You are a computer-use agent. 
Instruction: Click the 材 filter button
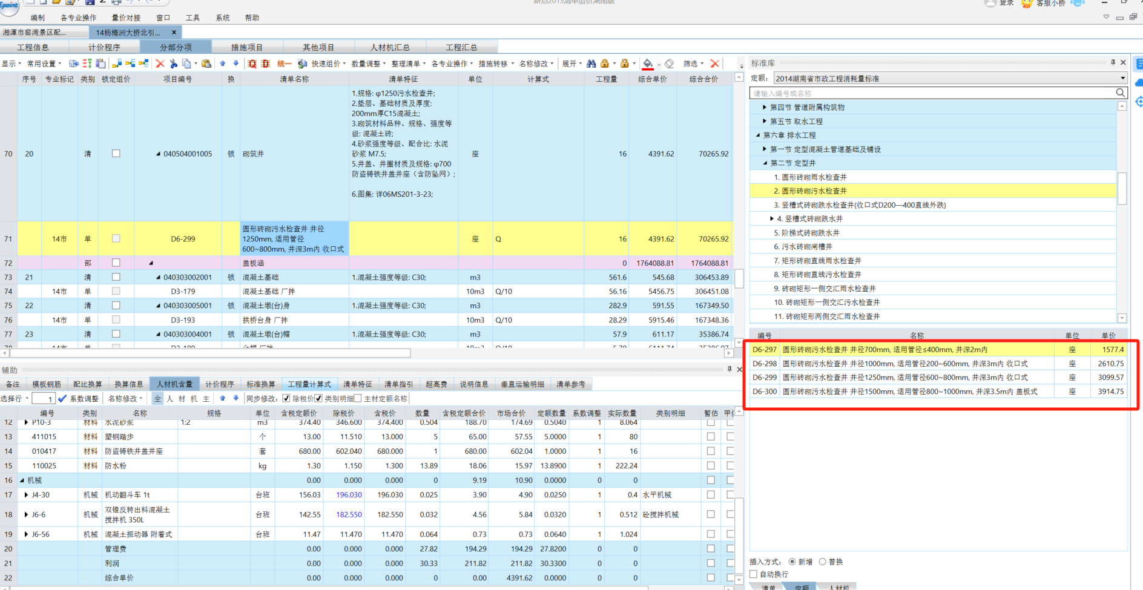point(182,398)
